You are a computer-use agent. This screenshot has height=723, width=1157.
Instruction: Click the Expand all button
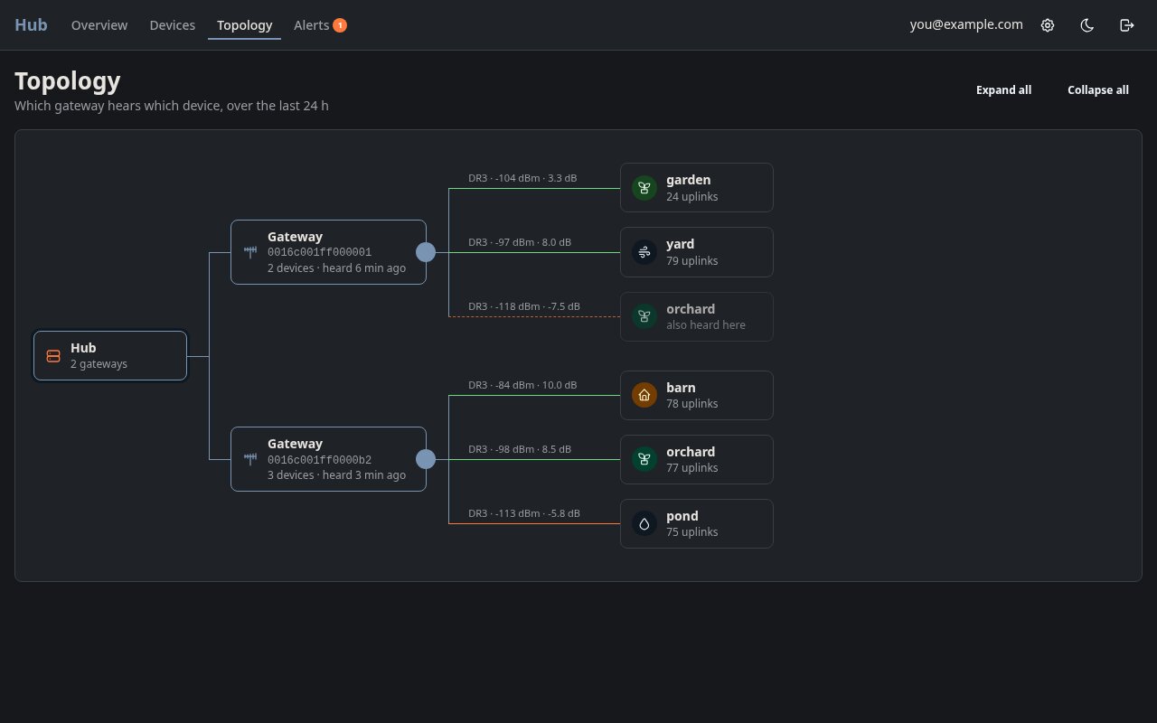pyautogui.click(x=1003, y=89)
